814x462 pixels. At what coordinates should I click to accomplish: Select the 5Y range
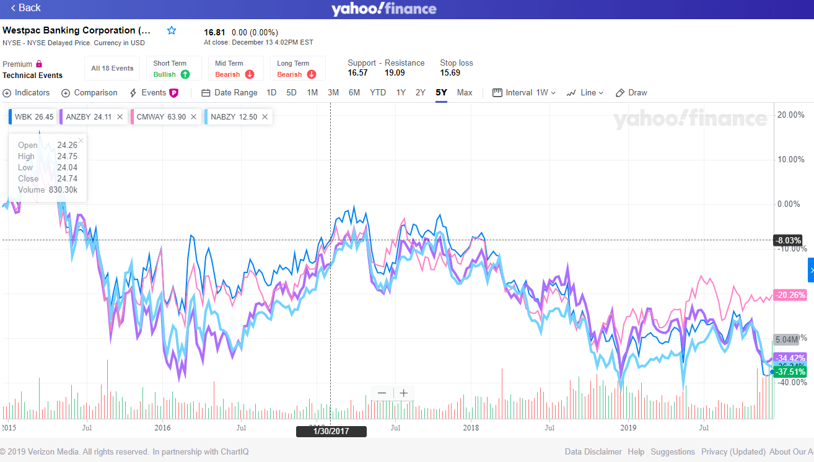[x=441, y=93]
